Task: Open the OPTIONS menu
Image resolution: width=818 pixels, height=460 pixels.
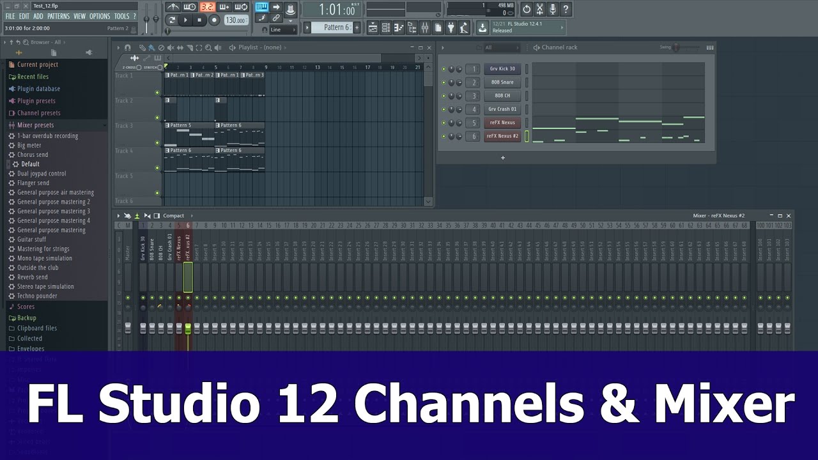Action: click(100, 16)
